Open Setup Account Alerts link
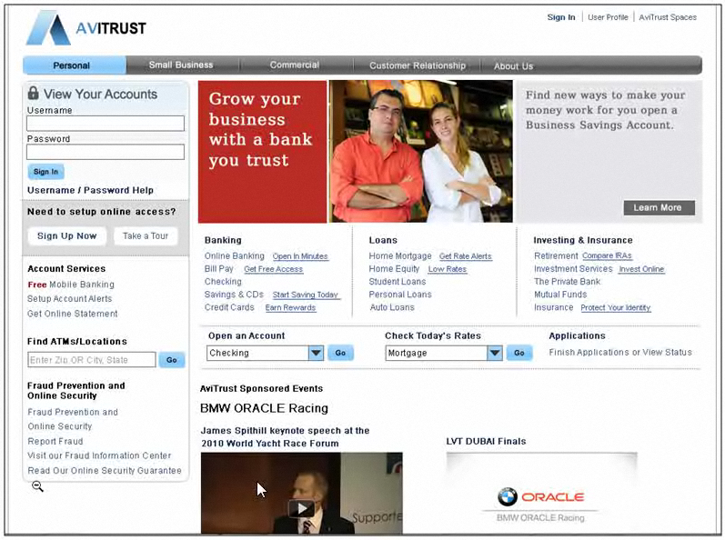Viewport: 725px width, 540px height. pos(69,298)
